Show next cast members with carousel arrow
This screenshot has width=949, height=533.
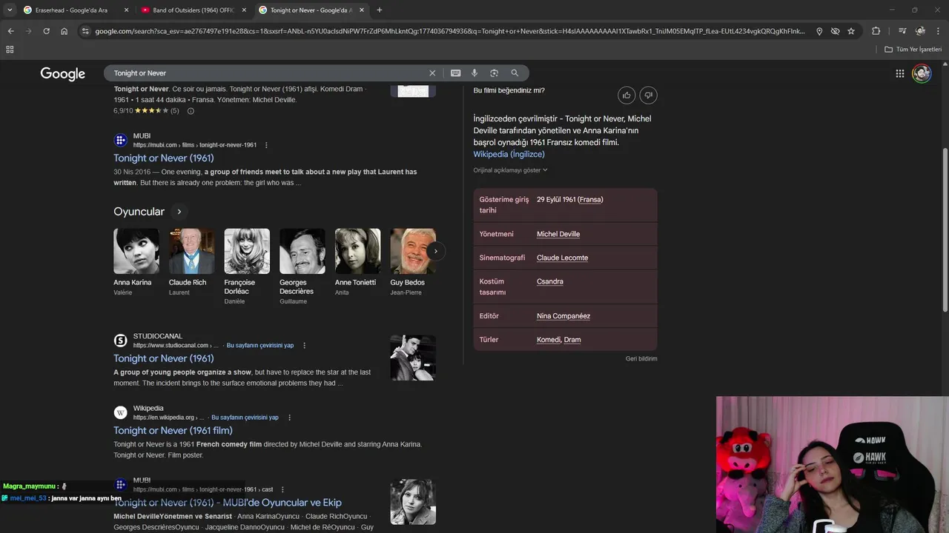[x=435, y=251]
